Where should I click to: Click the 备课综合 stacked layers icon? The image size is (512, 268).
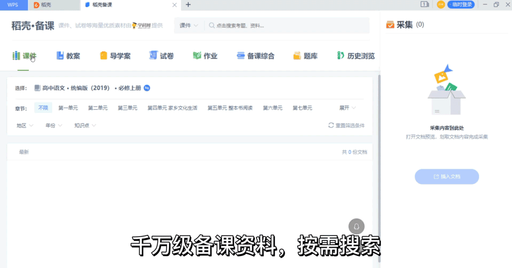point(241,56)
